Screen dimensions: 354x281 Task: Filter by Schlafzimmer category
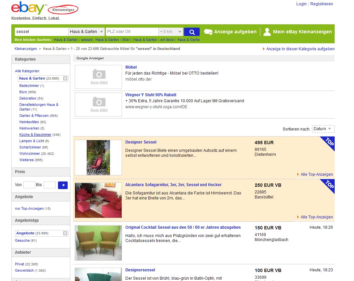(x=30, y=147)
